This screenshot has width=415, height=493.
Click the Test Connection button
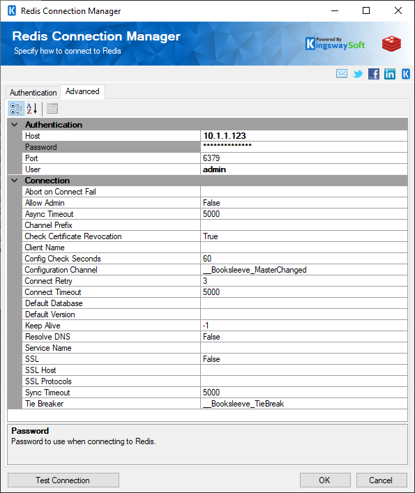pyautogui.click(x=63, y=480)
